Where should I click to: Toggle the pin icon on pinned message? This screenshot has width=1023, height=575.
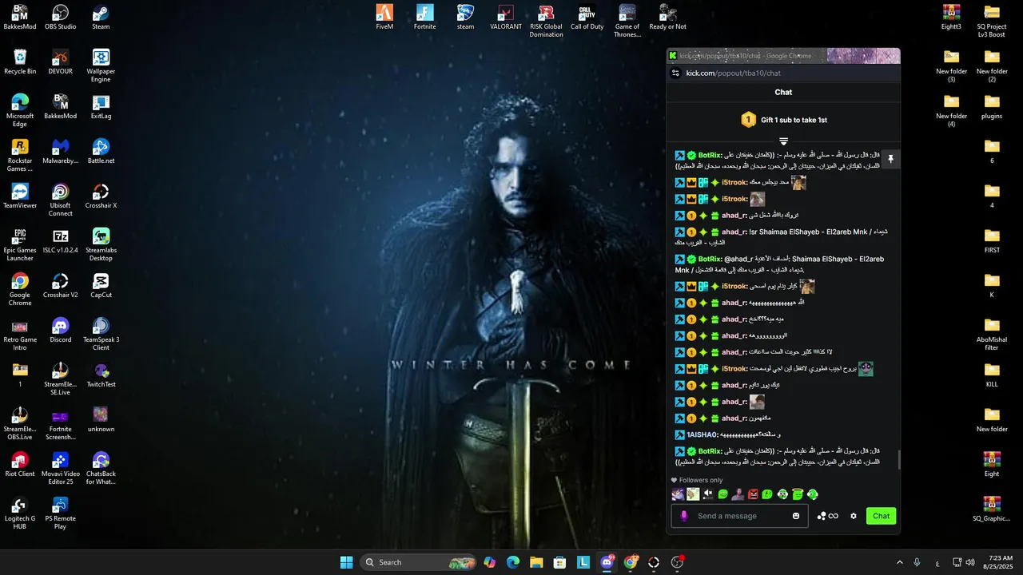coord(890,159)
